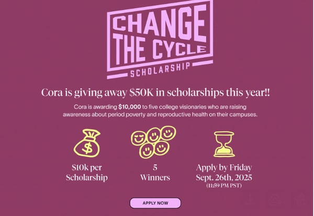The image size is (314, 216).
Task: Click the APPLY NOW button
Action: click(155, 203)
